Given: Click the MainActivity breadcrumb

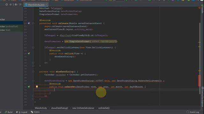Looking at the screenshot, I should click(41, 108).
